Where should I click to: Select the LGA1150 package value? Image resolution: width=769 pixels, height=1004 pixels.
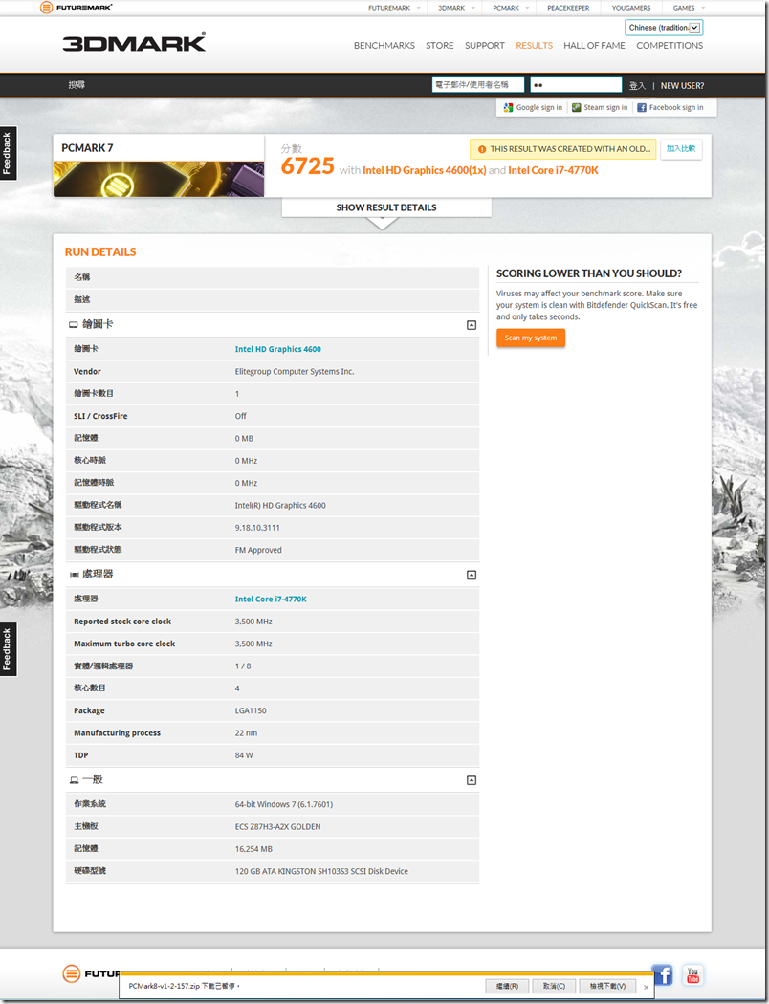[x=251, y=710]
